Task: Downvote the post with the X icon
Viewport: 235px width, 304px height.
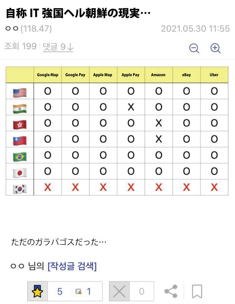Action: pos(119,291)
